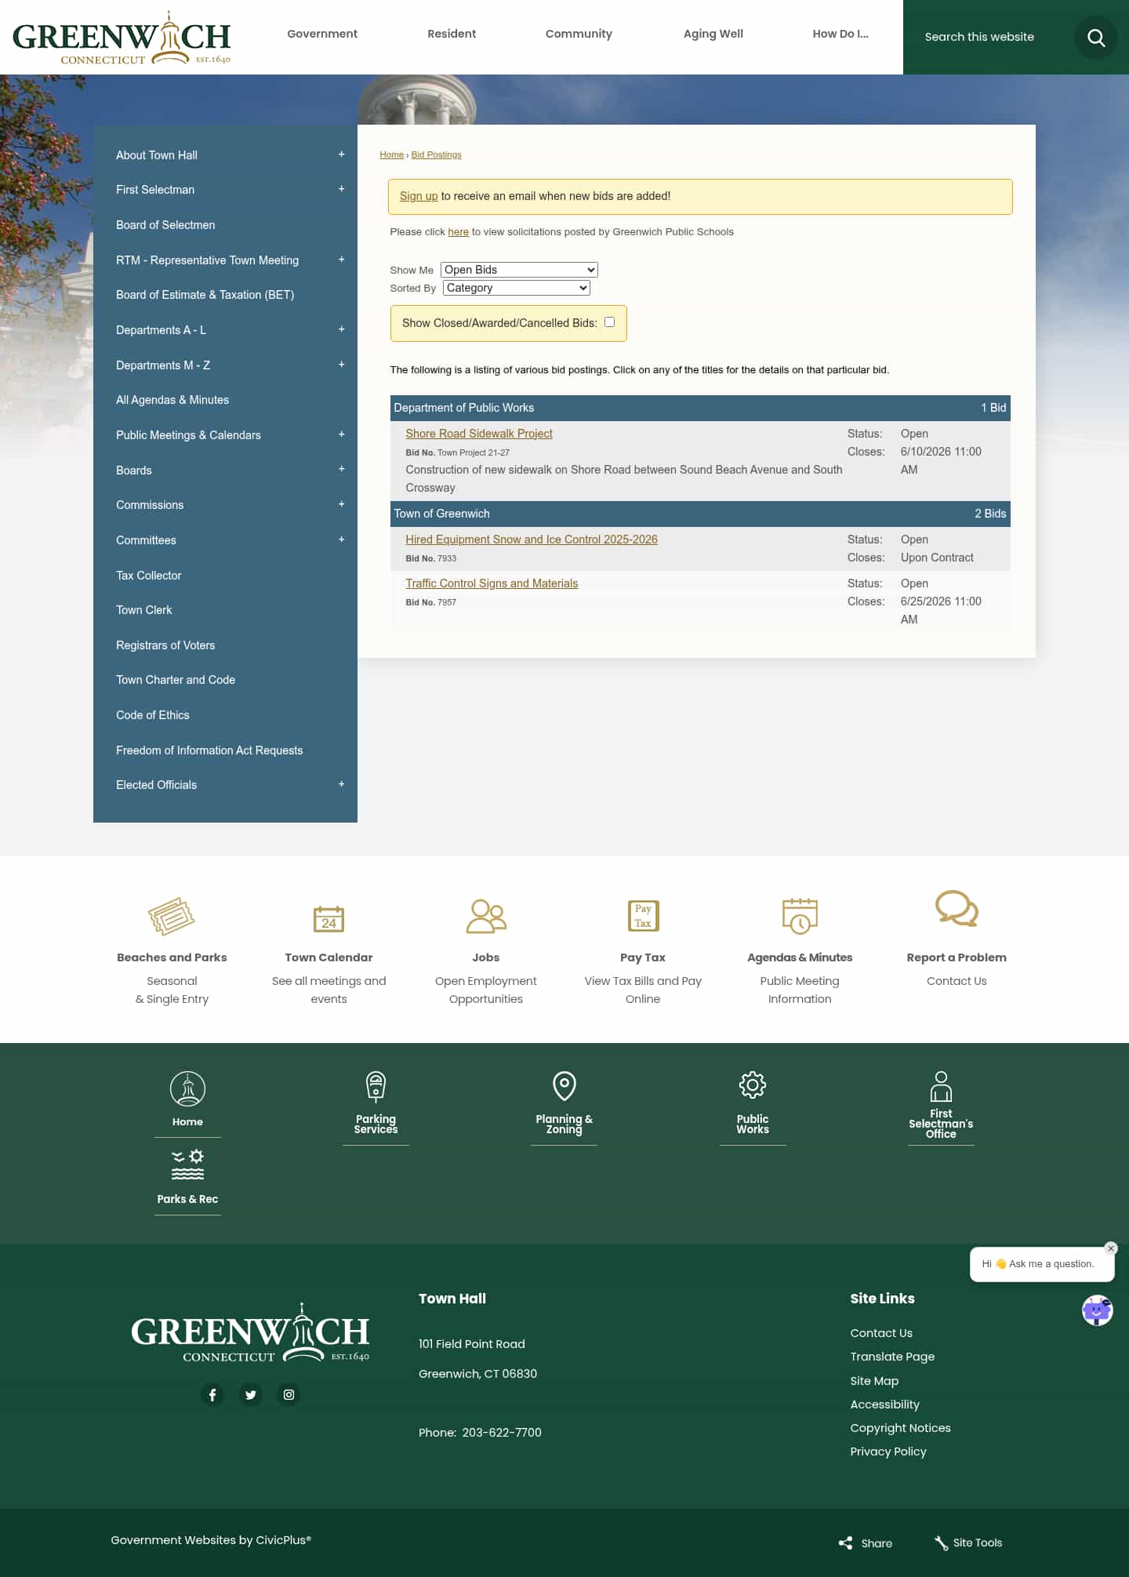Open the Sorted By dropdown

click(x=516, y=288)
